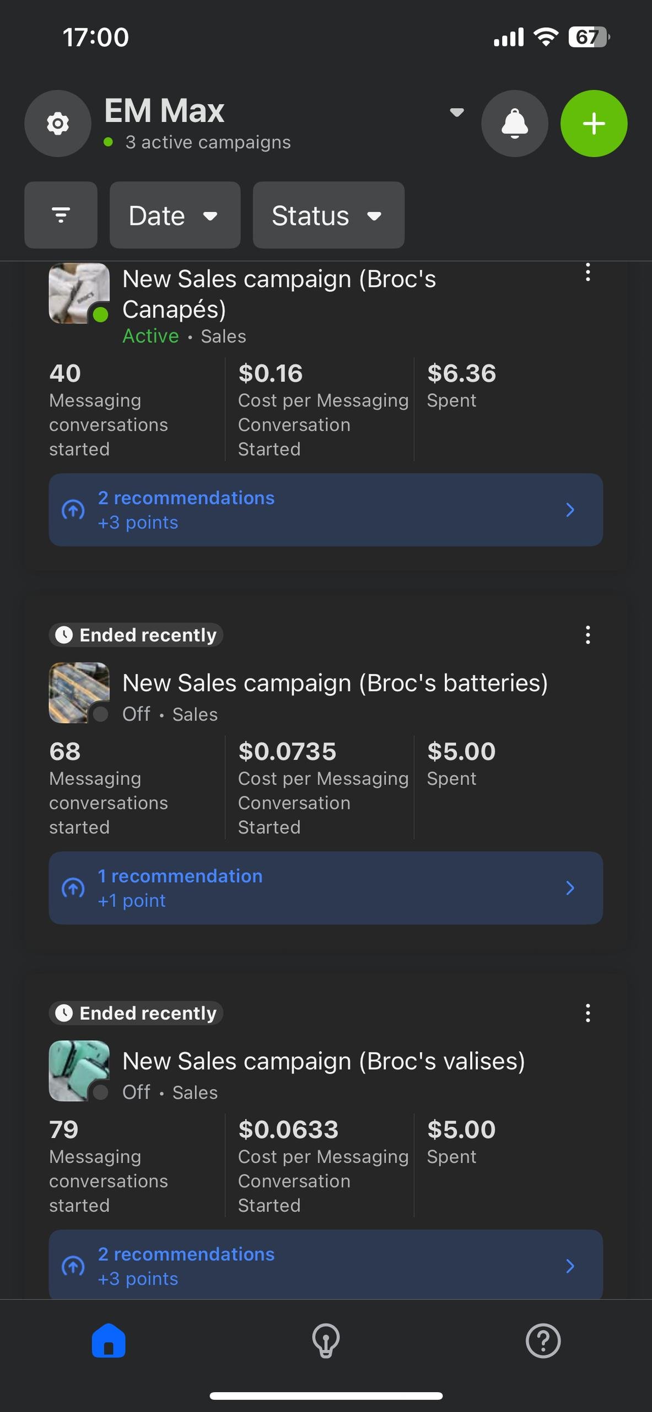
Task: Expand the Status filter dropdown
Action: pyautogui.click(x=328, y=215)
